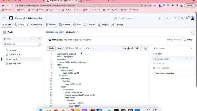197x111 pixels.
Task: Toggle the symbols pane button
Action: pos(146,48)
